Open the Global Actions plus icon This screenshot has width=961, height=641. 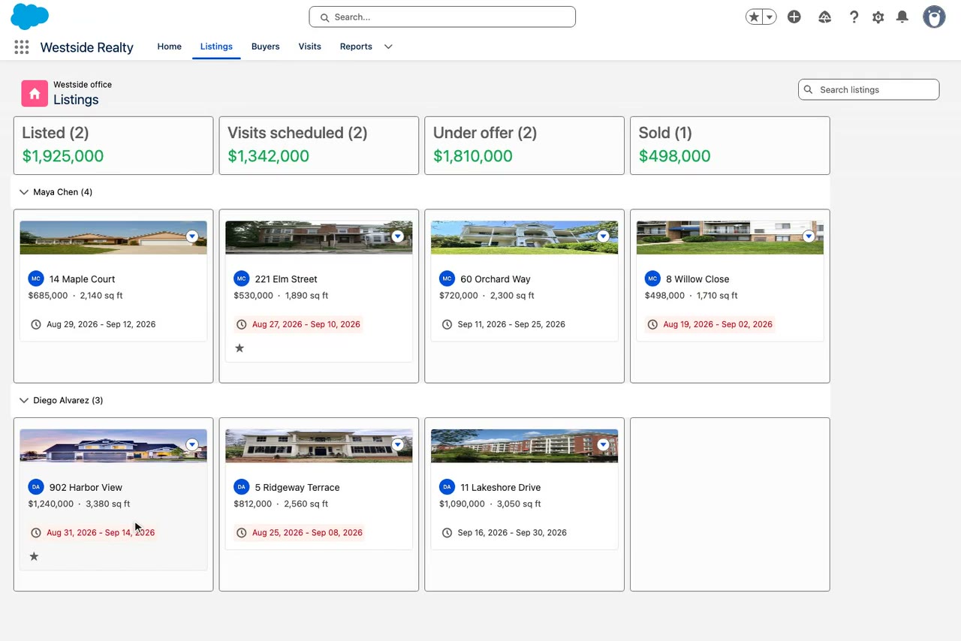point(794,17)
